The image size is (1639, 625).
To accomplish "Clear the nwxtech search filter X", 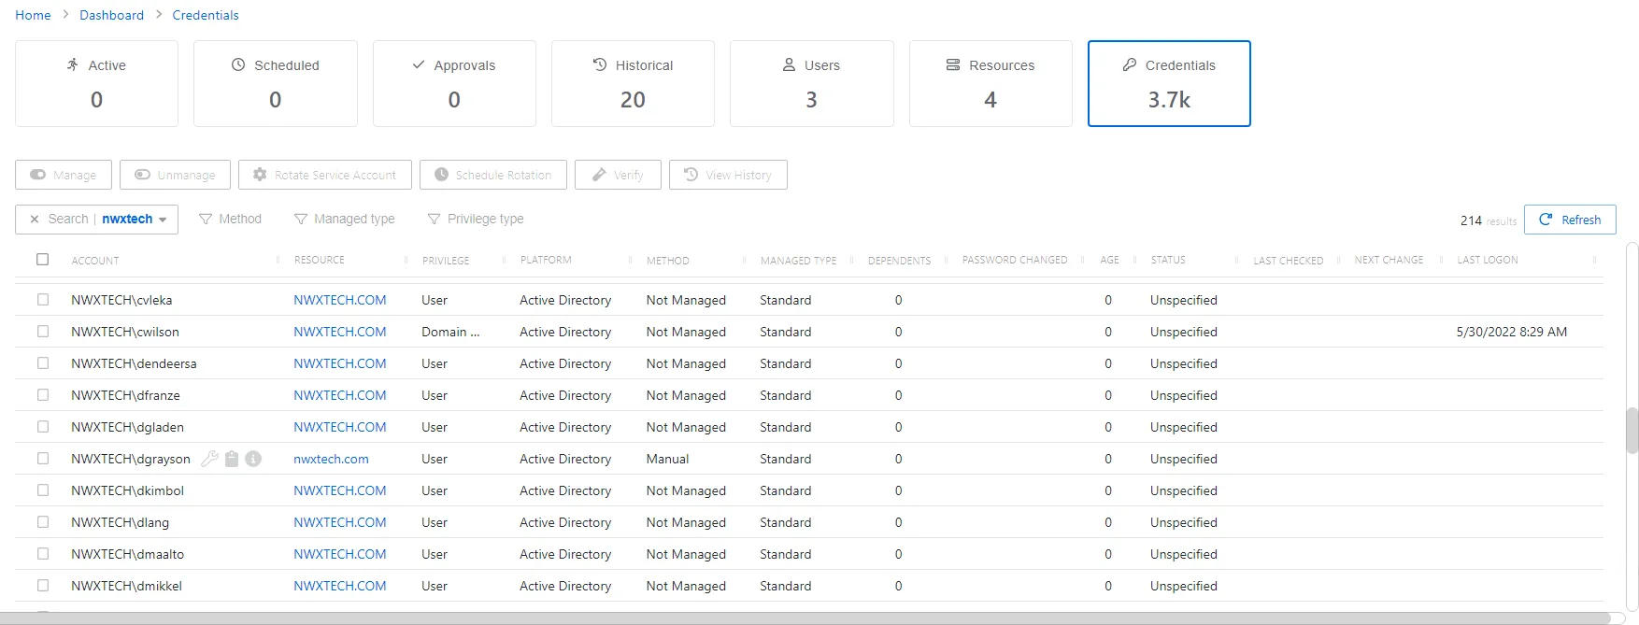I will [35, 220].
